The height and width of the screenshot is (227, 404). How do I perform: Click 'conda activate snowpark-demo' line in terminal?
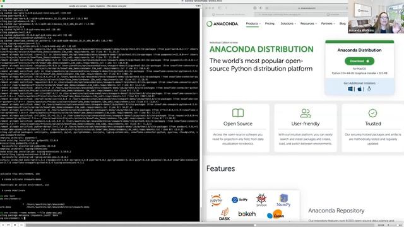[21, 179]
